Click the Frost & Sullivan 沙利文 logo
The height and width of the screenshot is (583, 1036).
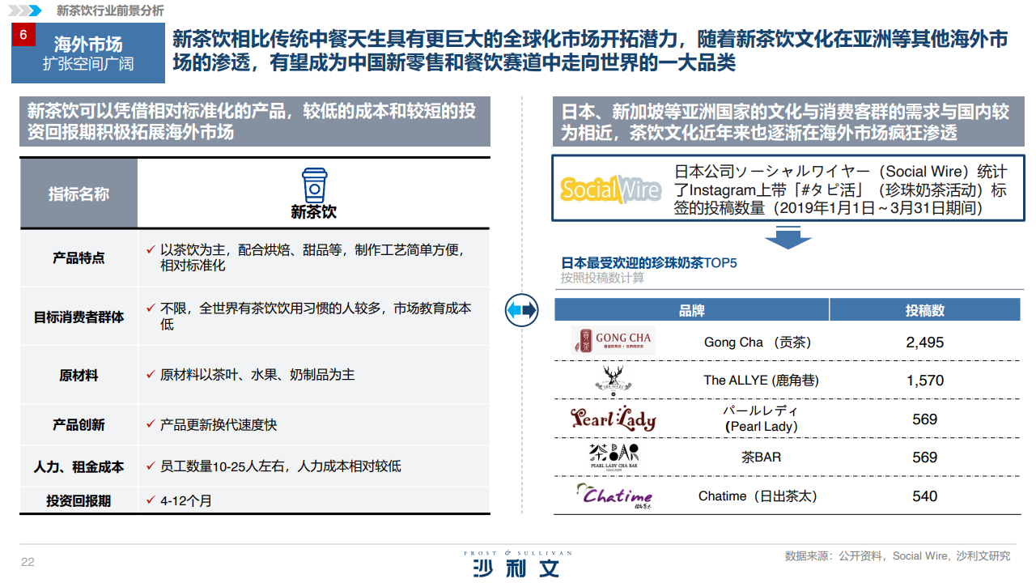coord(517,564)
